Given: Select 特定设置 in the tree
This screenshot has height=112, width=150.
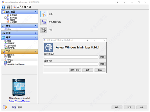Looking at the screenshot, I should [x=13, y=22].
